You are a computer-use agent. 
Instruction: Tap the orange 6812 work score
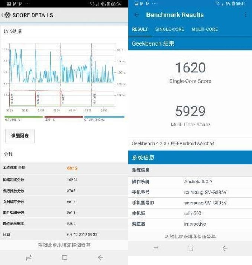(72, 168)
